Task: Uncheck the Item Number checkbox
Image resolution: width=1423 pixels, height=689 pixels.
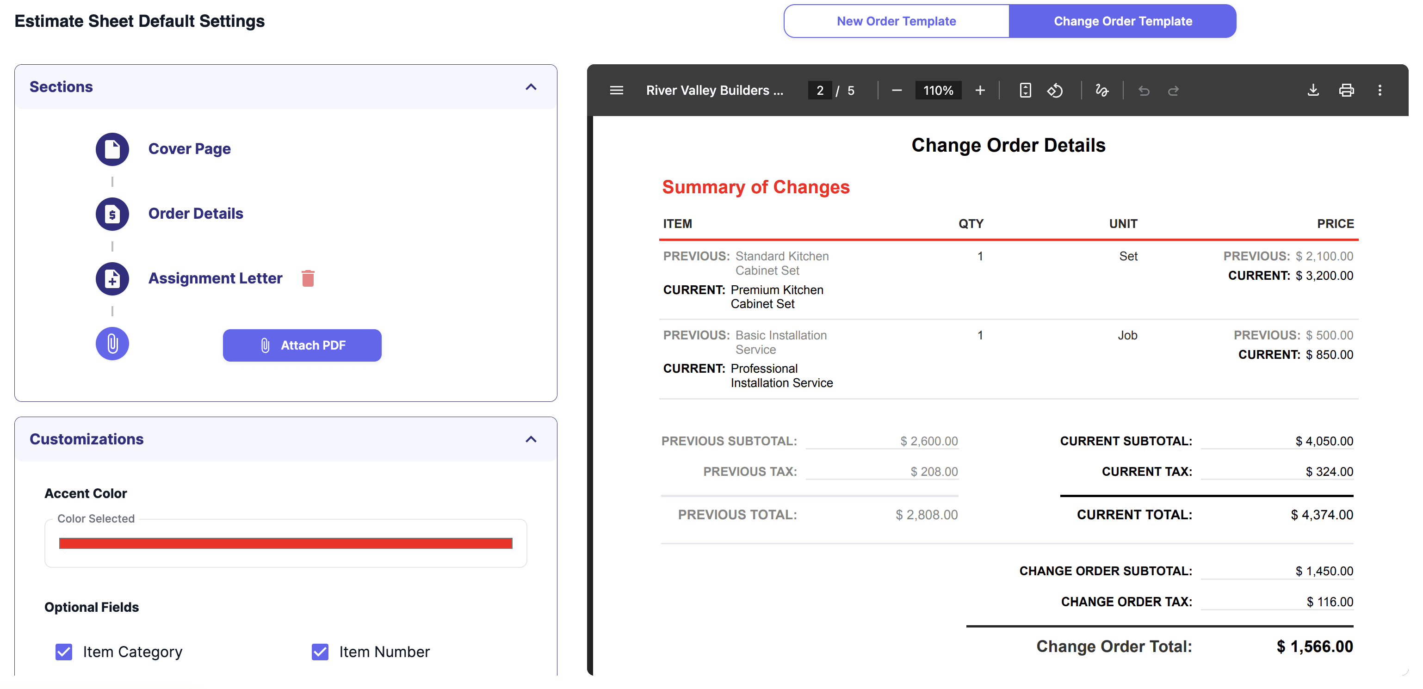Action: click(320, 652)
